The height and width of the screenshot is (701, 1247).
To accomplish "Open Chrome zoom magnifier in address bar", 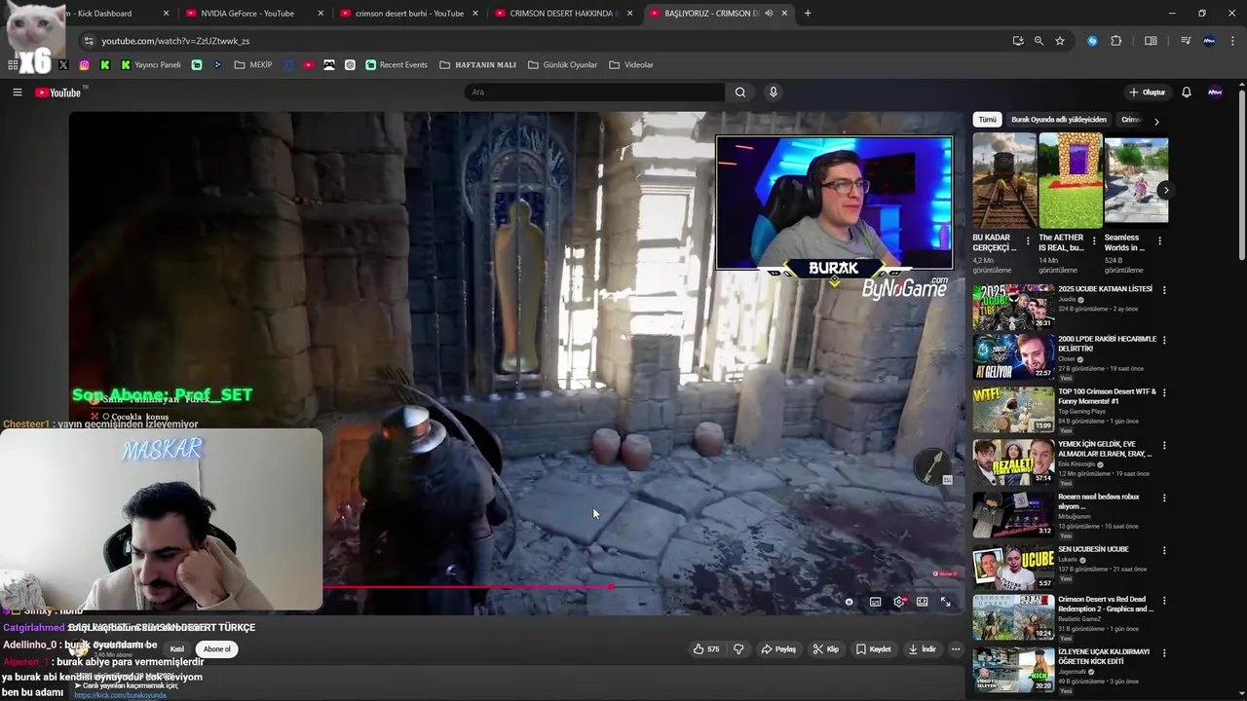I will 1039,41.
